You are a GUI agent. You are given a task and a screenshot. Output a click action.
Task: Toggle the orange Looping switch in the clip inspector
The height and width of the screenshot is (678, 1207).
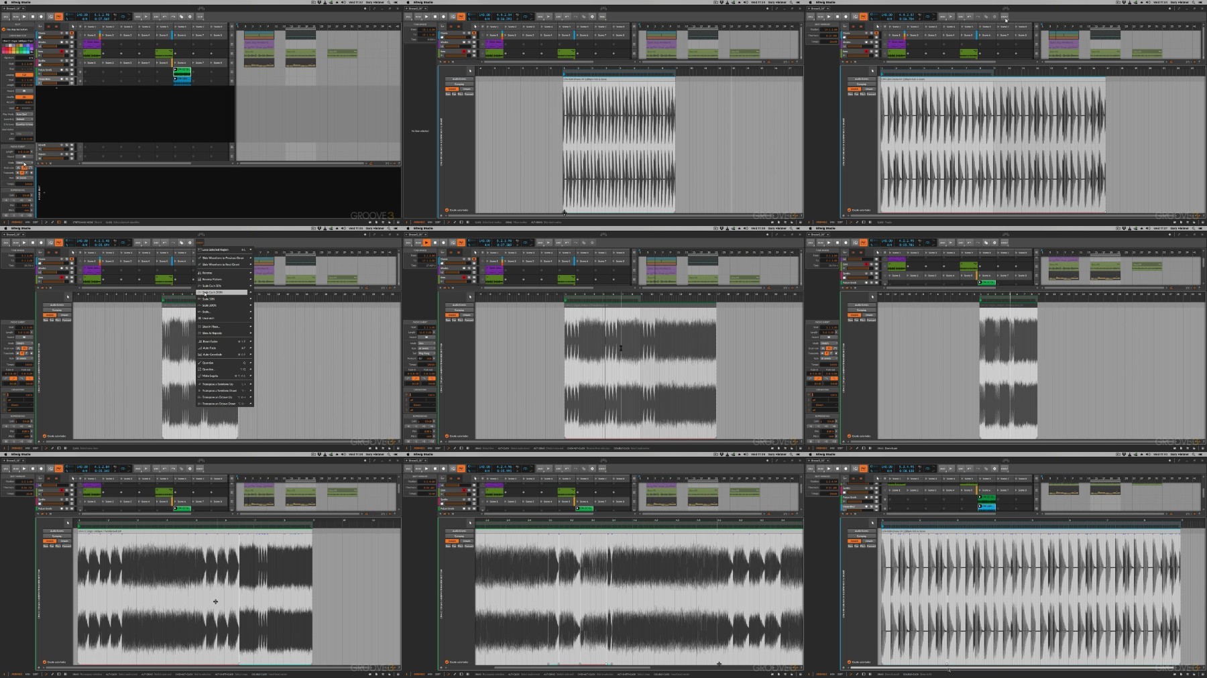click(x=24, y=74)
